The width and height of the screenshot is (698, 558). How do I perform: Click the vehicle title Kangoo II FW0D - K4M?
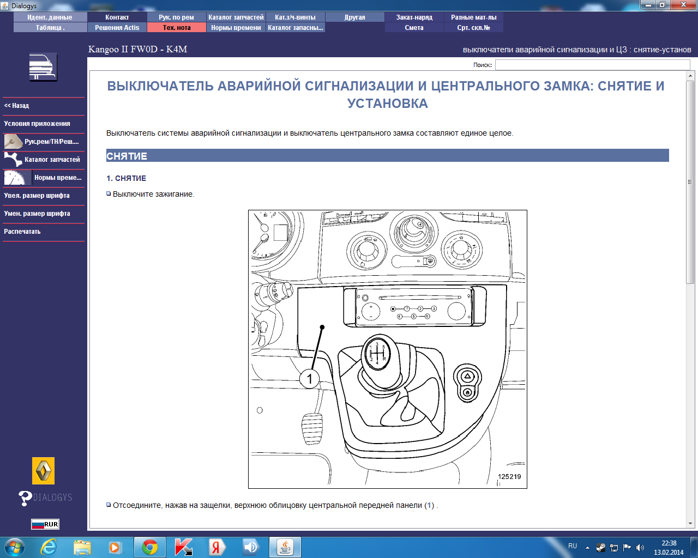(138, 49)
